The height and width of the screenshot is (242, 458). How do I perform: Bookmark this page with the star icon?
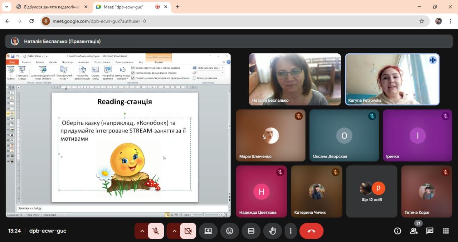tap(422, 21)
